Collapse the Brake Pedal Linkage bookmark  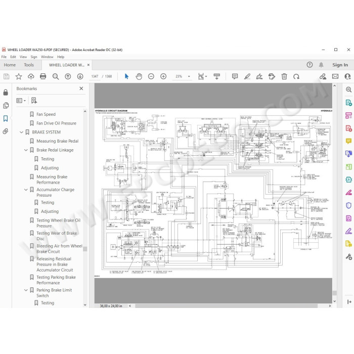[26, 150]
